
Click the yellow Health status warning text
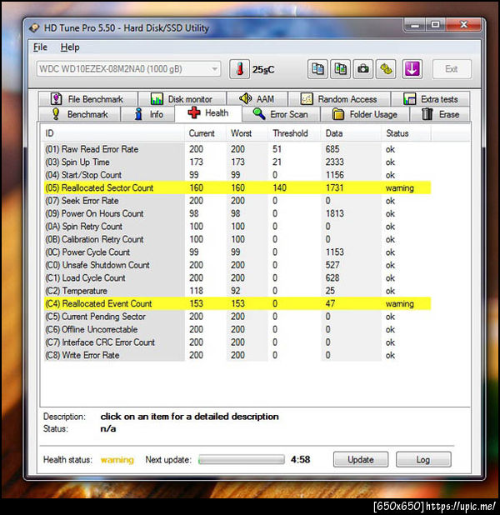click(x=117, y=460)
